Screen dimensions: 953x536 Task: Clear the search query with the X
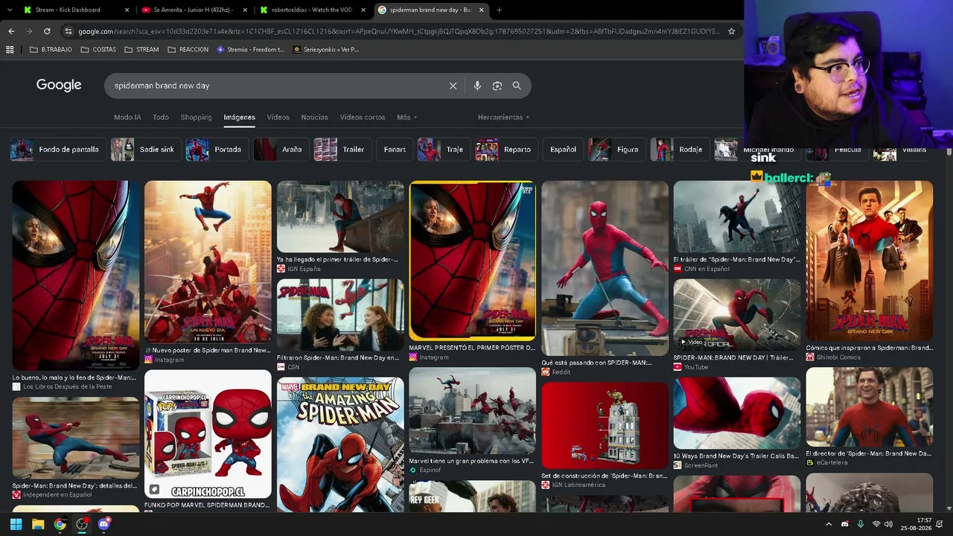pyautogui.click(x=453, y=86)
